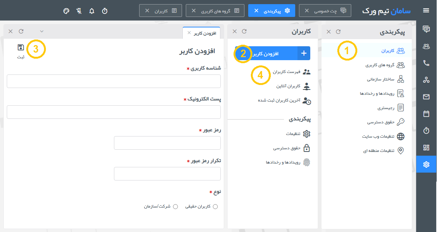Open stopwatch icon in right sidebar
This screenshot has width=437, height=232.
(426, 130)
